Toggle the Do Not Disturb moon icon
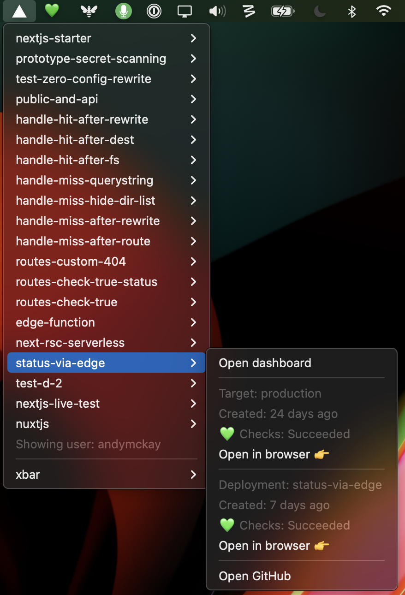 tap(320, 11)
